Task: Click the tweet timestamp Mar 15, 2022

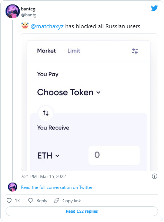Action: point(43,177)
